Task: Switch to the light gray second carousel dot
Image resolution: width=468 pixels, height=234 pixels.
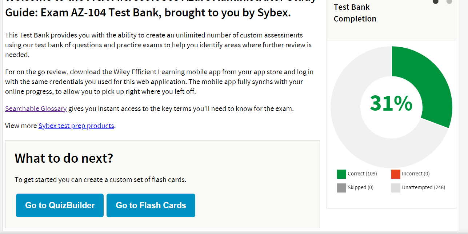Action: pyautogui.click(x=449, y=2)
